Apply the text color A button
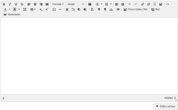 (5, 9)
